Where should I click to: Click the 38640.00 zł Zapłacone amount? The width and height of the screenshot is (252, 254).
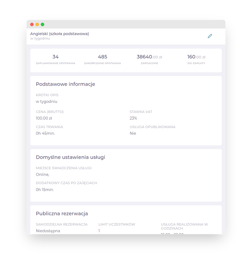coord(149,57)
